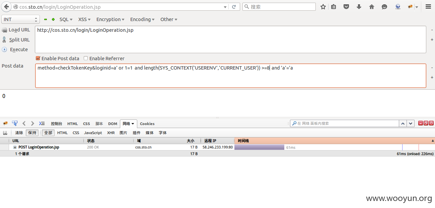Click HackBar green plus icon
Image resolution: width=435 pixels, height=208 pixels.
click(x=53, y=19)
